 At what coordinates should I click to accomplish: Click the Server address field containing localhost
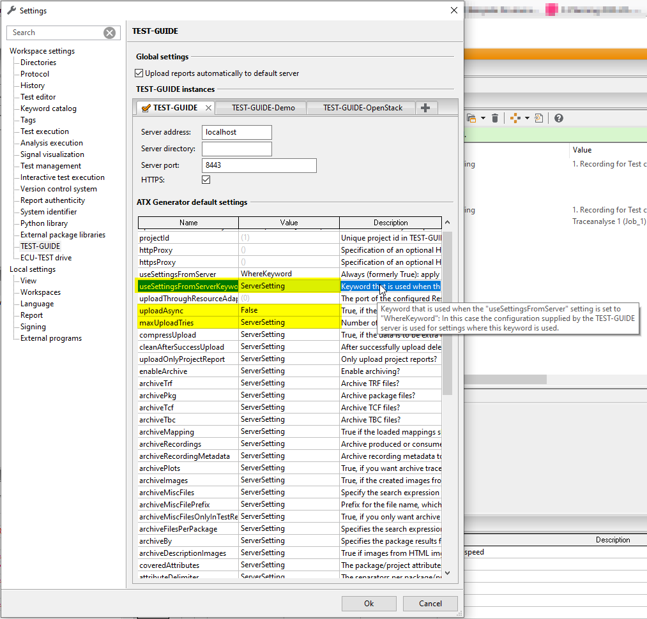236,132
